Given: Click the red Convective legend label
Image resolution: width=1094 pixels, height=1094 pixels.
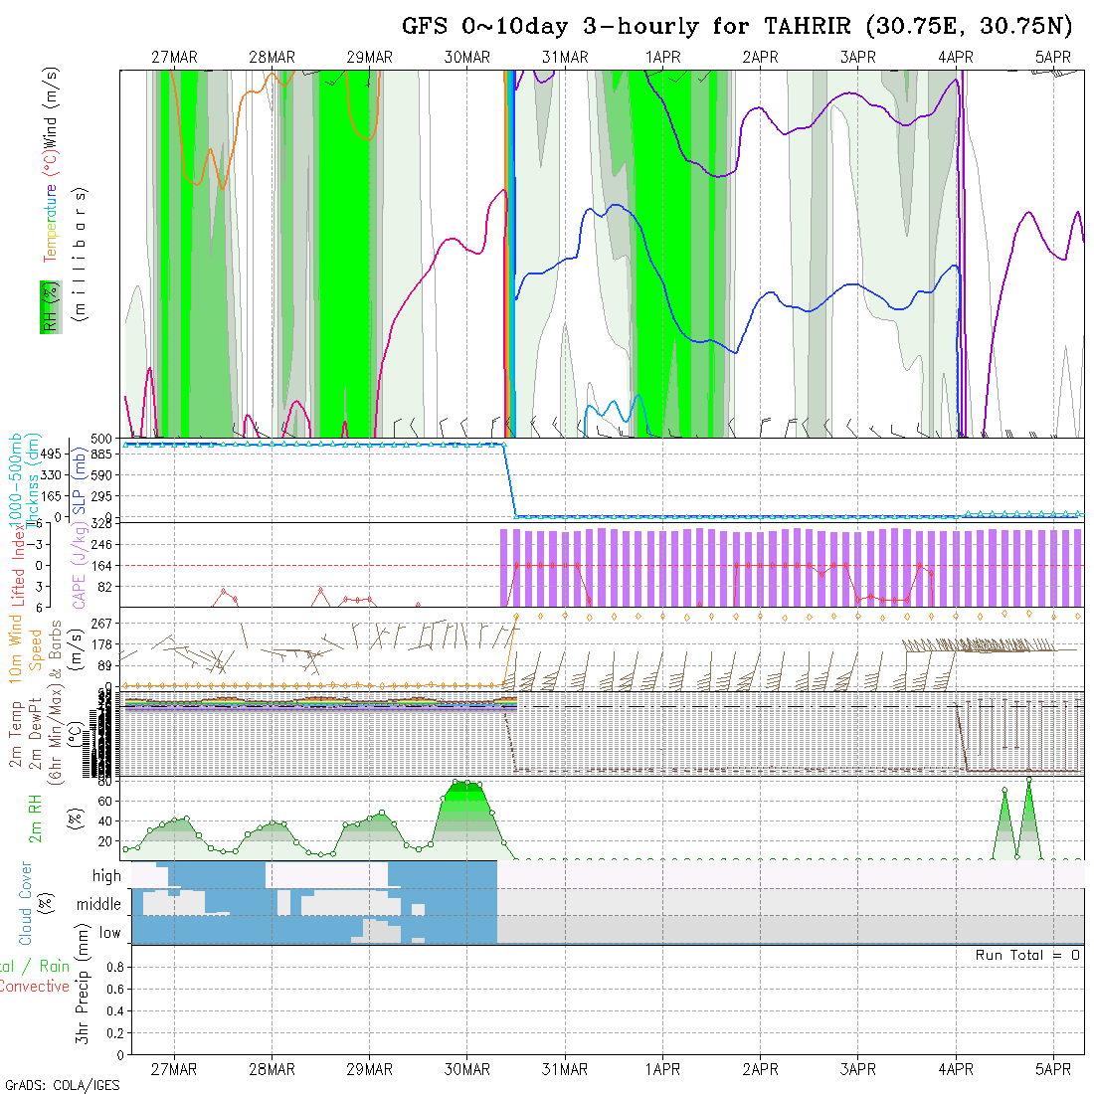Looking at the screenshot, I should coord(34,987).
